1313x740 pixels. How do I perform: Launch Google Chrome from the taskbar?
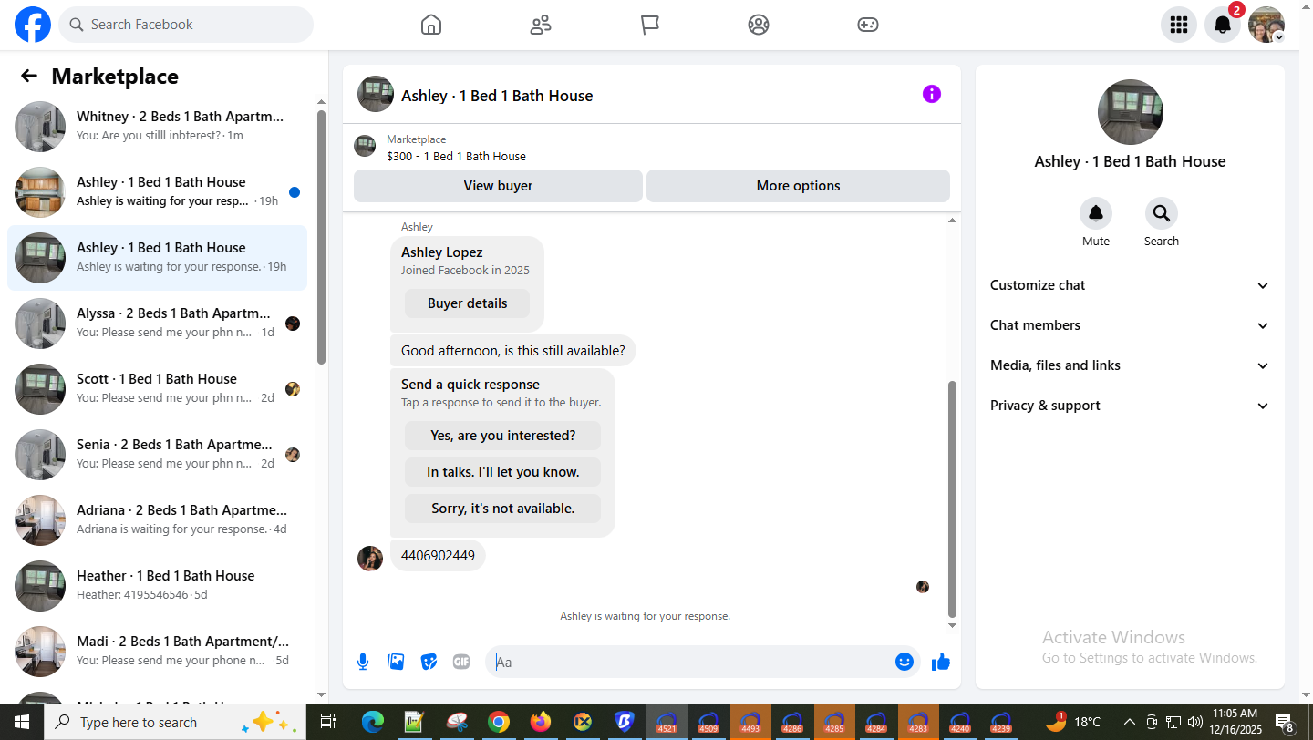(x=499, y=722)
